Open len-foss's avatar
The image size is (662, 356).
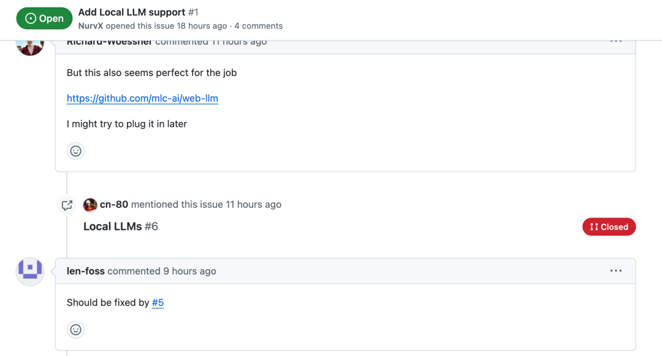tap(30, 271)
